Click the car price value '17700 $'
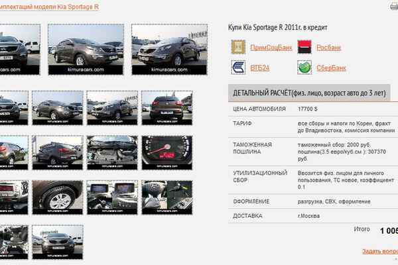The height and width of the screenshot is (265, 398). point(307,109)
